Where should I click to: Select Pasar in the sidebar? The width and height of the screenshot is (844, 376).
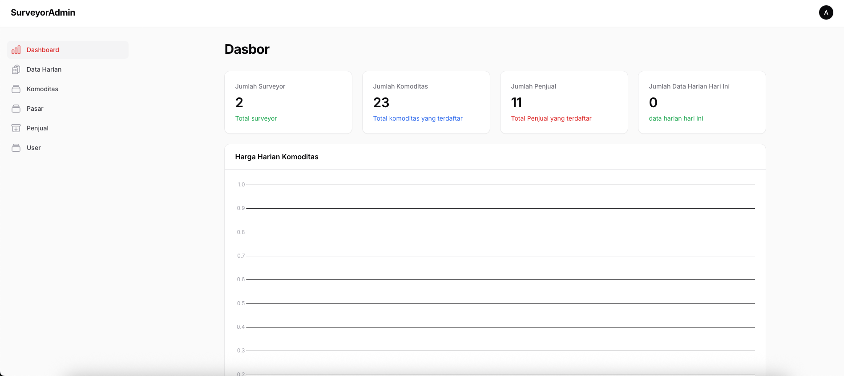click(x=35, y=109)
